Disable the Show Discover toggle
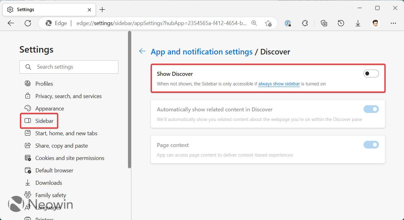The height and width of the screenshot is (220, 404). [371, 73]
